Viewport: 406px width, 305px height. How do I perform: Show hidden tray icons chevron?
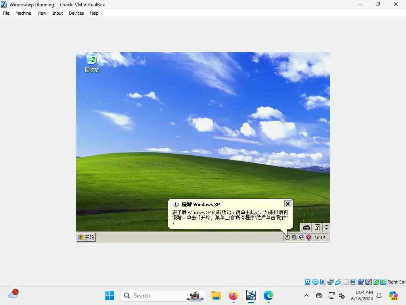[x=306, y=295]
